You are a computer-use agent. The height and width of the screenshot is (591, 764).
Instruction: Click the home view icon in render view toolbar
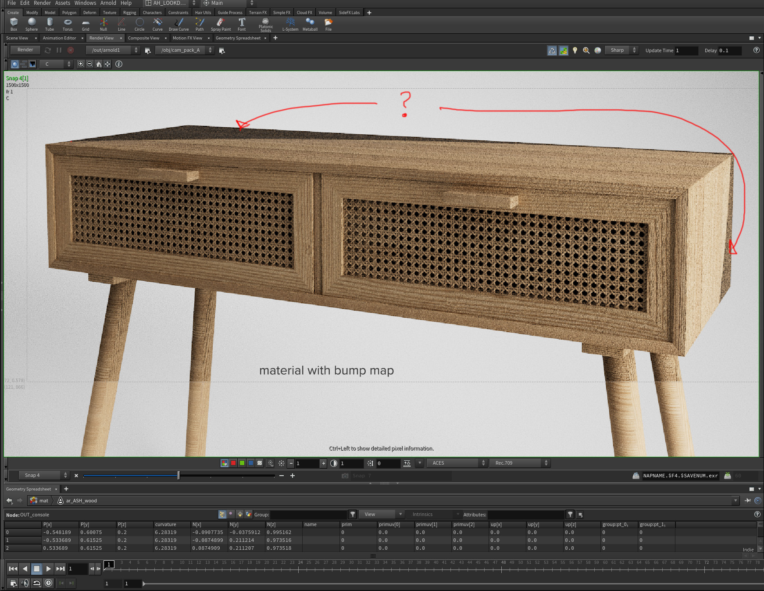pos(99,64)
